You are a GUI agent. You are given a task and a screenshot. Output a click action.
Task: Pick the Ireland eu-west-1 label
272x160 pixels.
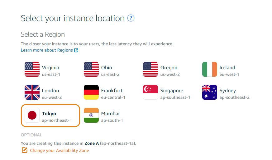229,71
